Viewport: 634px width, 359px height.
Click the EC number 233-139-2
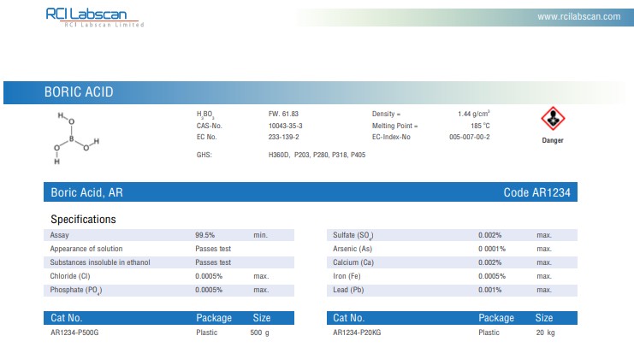(284, 137)
